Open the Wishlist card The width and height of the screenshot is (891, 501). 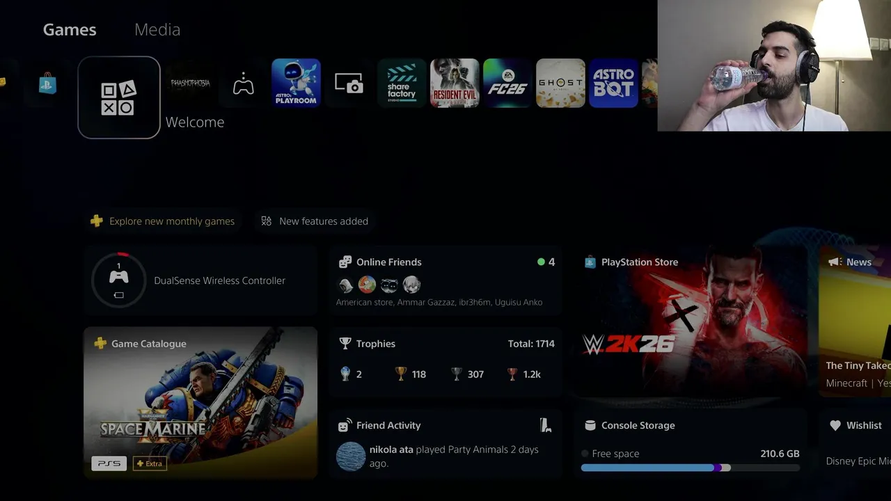855,444
